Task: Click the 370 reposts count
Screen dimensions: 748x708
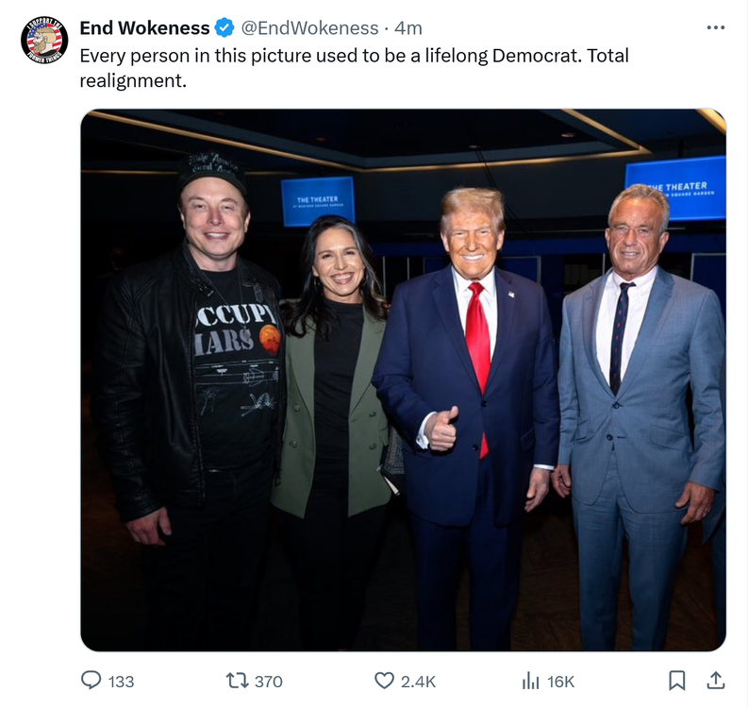Action: (x=268, y=681)
